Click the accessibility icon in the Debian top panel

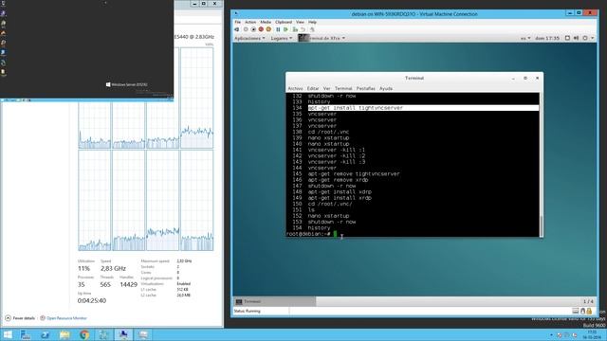[x=567, y=38]
